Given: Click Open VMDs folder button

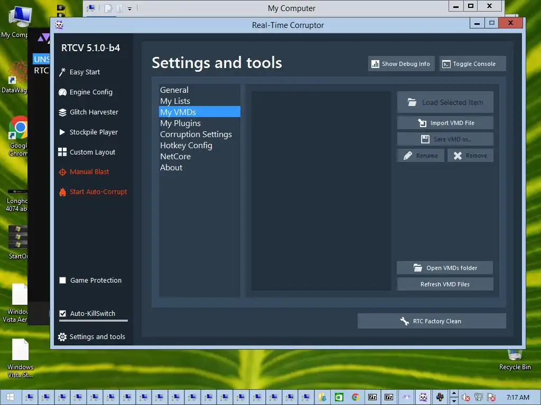Looking at the screenshot, I should (445, 267).
